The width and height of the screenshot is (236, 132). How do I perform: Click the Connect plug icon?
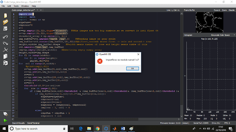(5, 114)
